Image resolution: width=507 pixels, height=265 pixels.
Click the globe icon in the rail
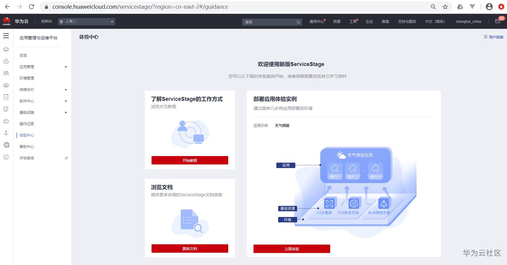pos(6,145)
